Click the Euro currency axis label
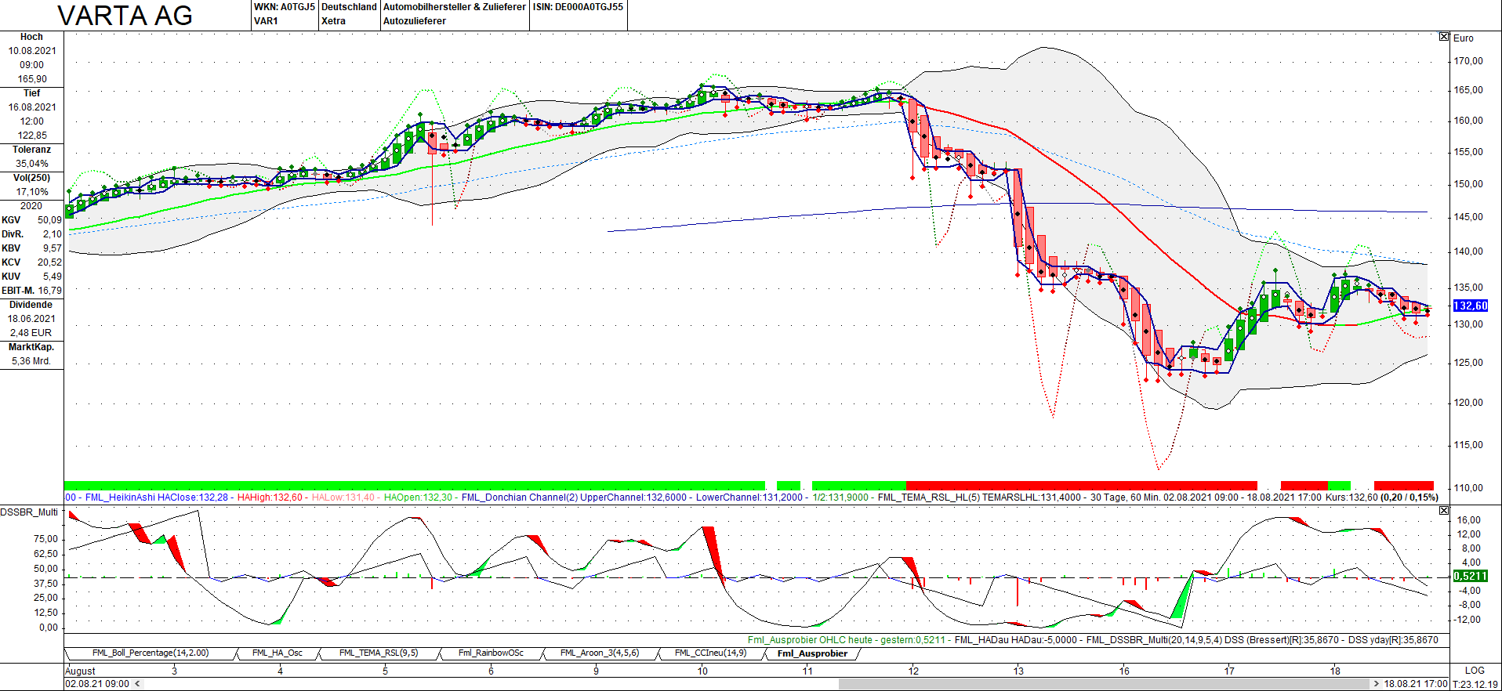The image size is (1502, 691). coord(1464,38)
